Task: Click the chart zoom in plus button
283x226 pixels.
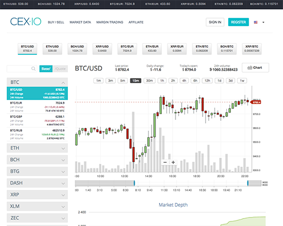Action: pos(173,162)
